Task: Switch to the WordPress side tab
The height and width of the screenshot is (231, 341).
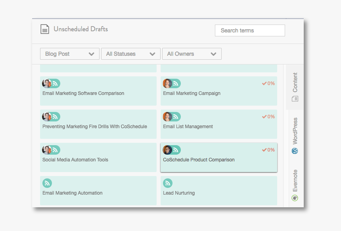Action: click(x=295, y=135)
